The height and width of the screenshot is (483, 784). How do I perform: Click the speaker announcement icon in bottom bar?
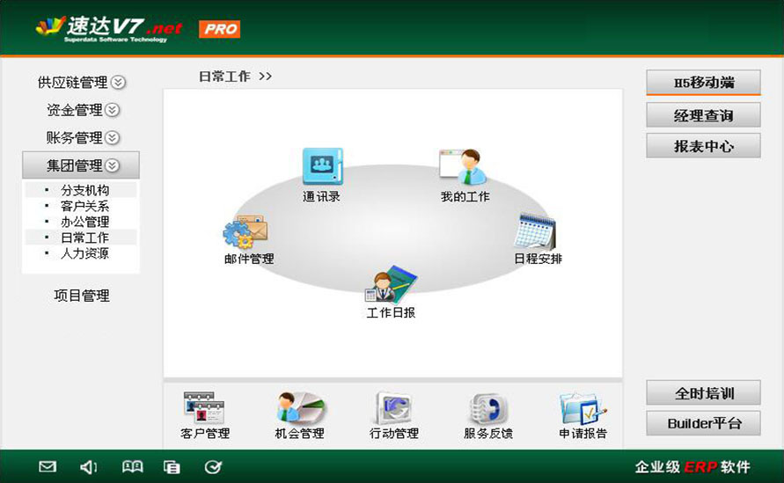(89, 467)
